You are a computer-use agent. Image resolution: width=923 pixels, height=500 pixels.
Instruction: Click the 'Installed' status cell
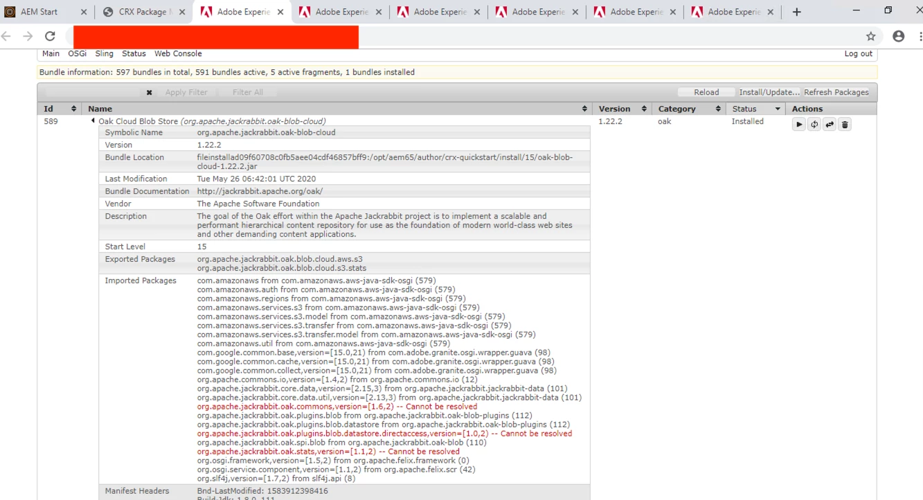[748, 121]
